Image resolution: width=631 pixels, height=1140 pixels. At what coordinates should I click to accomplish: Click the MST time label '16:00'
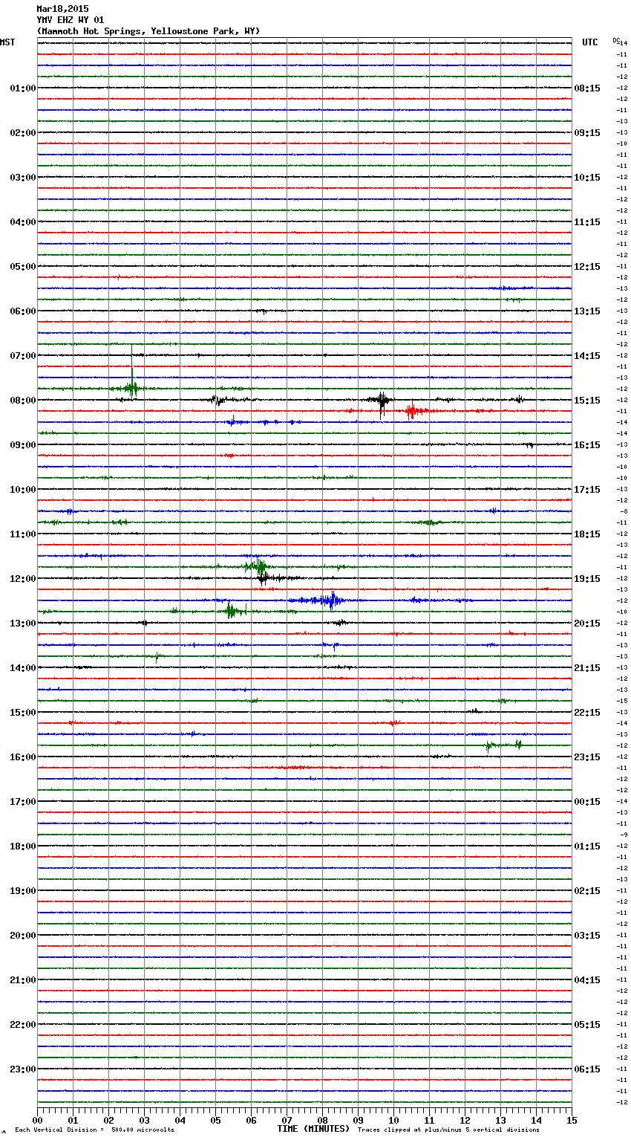point(23,757)
